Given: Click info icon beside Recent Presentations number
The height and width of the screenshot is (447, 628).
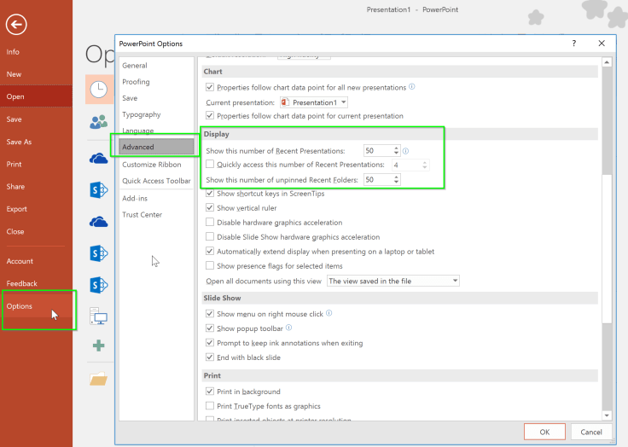Looking at the screenshot, I should [405, 151].
